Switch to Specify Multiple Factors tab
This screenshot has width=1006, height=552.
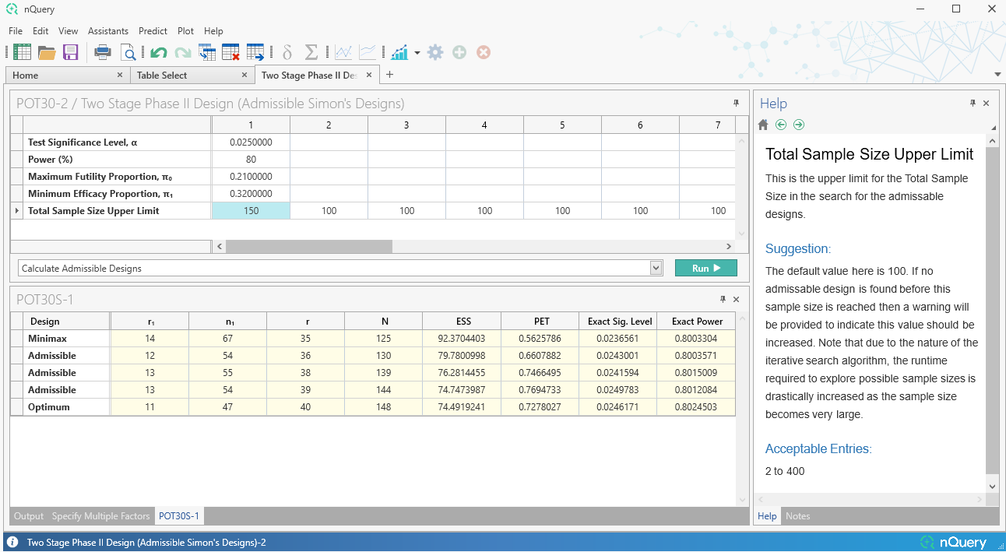[x=100, y=516]
